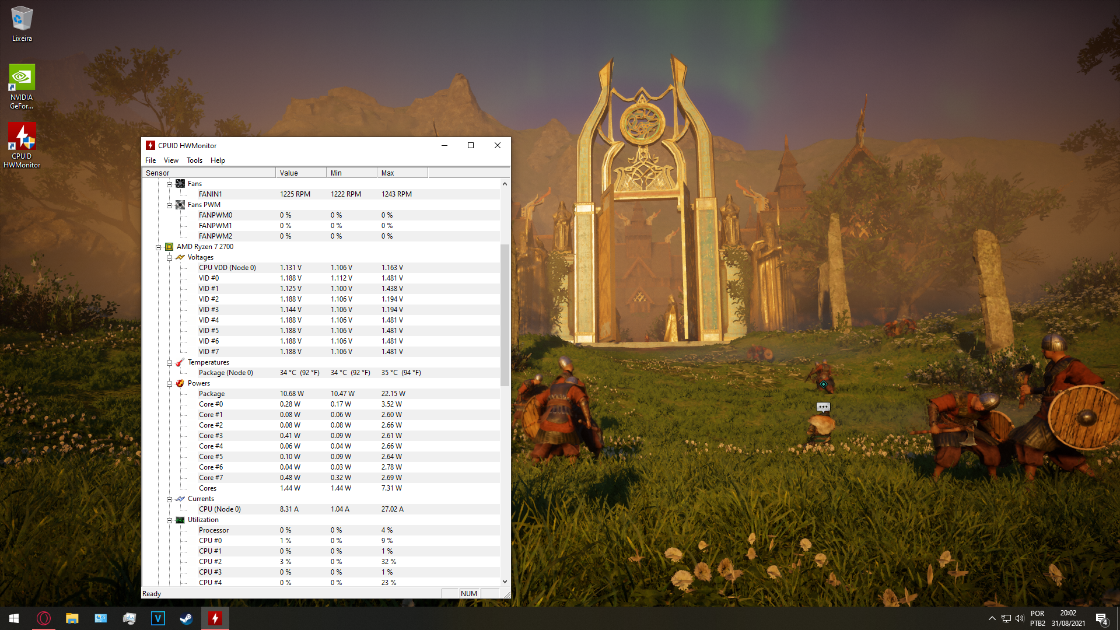Click the NUM status bar indicator
The height and width of the screenshot is (630, 1120).
[469, 593]
